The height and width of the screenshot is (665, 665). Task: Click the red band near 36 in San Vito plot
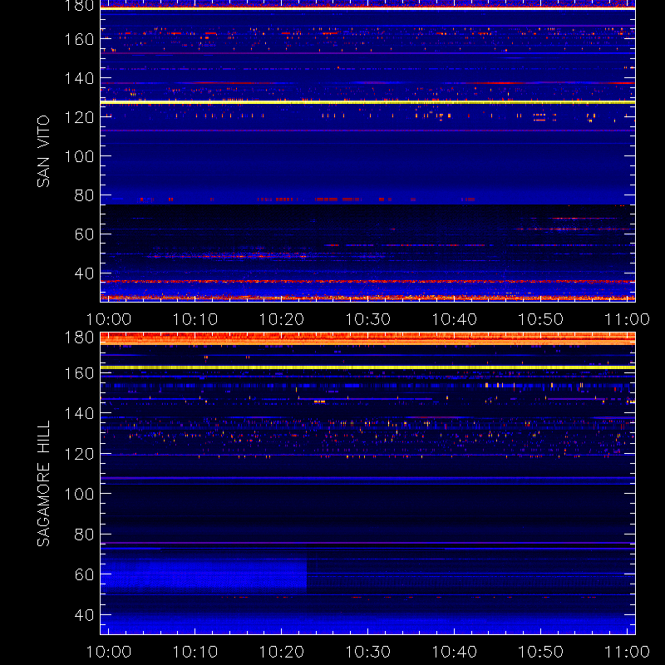pyautogui.click(x=367, y=282)
